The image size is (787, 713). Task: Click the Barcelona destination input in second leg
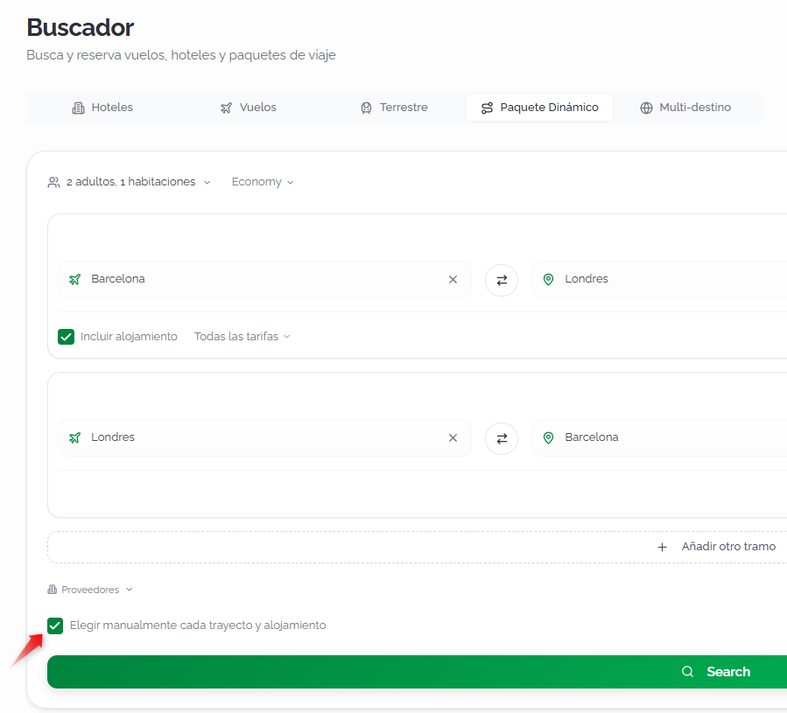tap(659, 438)
